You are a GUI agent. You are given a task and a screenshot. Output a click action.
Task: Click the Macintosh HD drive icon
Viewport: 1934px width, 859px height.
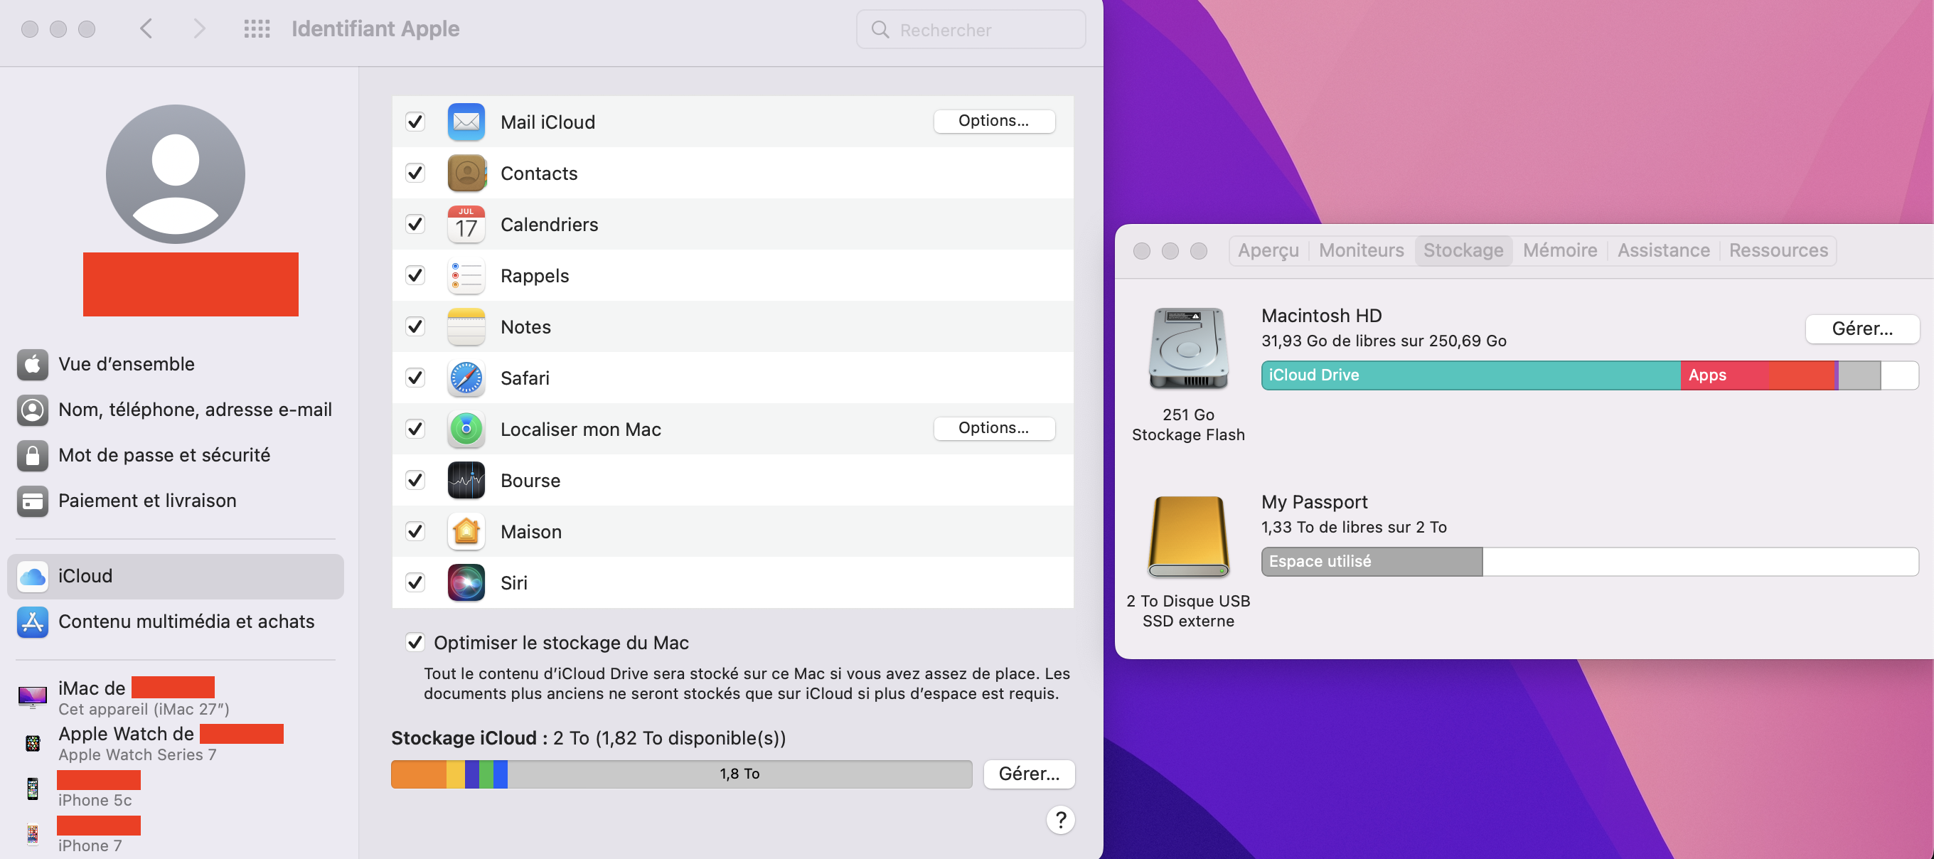coord(1187,348)
